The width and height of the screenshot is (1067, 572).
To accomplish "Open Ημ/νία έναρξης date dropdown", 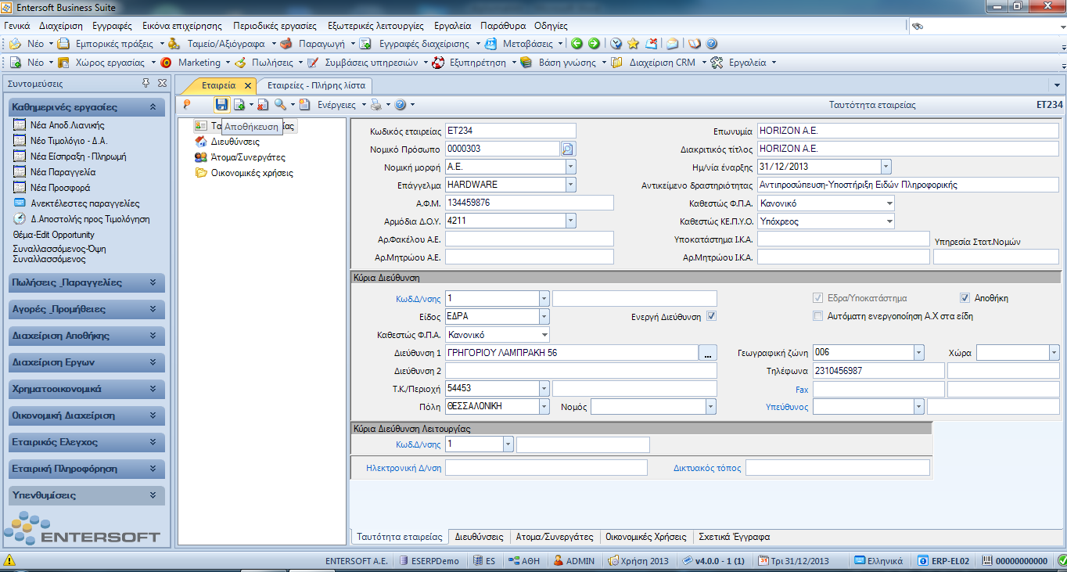I will click(x=886, y=167).
